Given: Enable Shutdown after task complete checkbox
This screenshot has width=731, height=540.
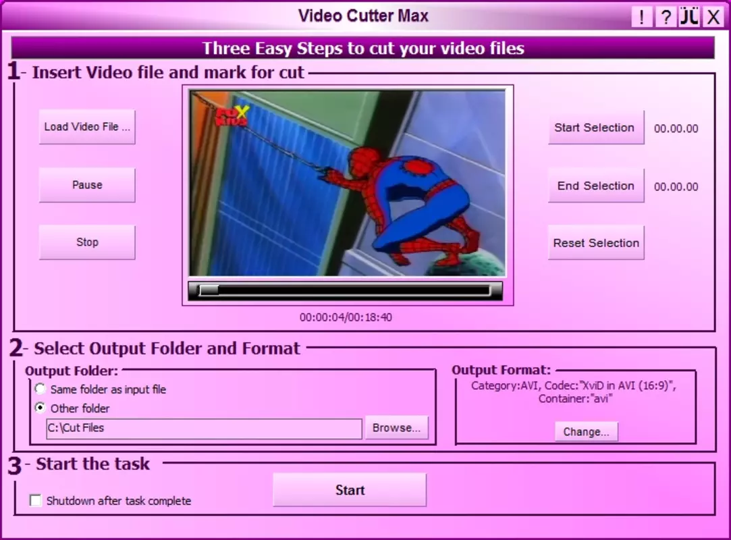Looking at the screenshot, I should [35, 500].
